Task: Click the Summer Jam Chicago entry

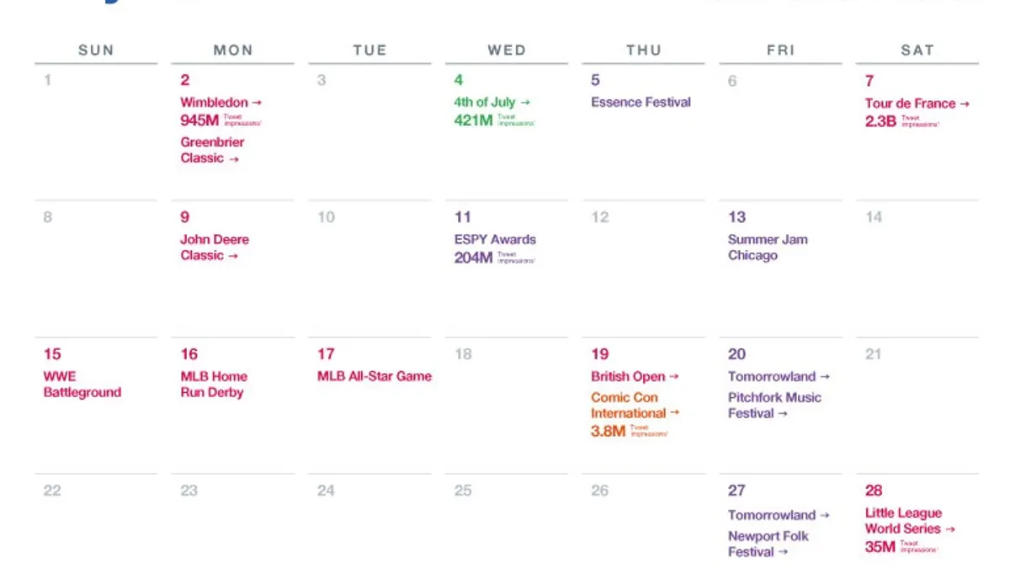Action: (768, 247)
